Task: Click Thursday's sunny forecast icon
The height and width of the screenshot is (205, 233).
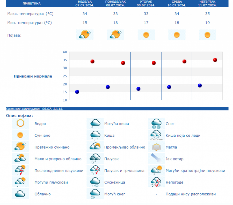Action: (207, 35)
